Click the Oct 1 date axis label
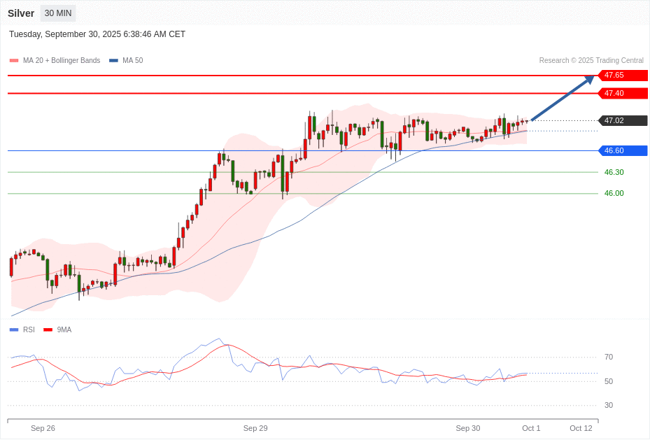 pyautogui.click(x=531, y=428)
